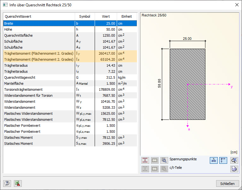Toggle dimension display in the cross-section graphic

214,160
